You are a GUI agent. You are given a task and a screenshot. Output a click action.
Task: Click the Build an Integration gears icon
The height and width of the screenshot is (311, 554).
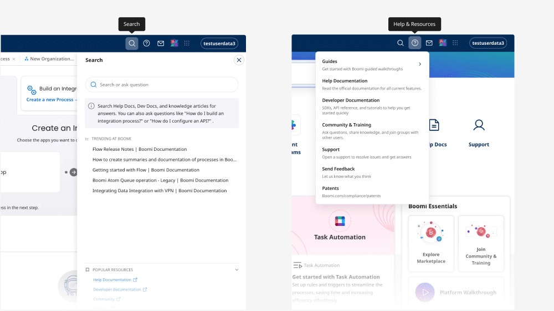[32, 89]
